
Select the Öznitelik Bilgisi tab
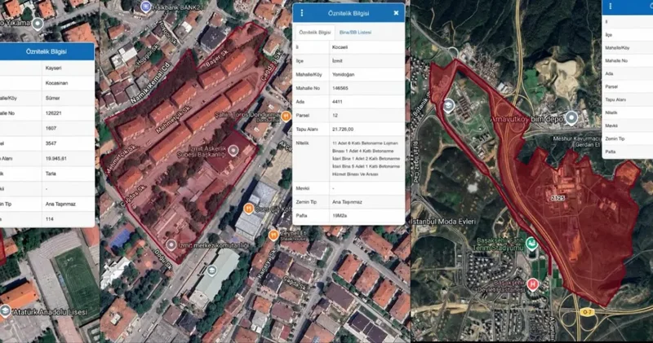(x=315, y=32)
